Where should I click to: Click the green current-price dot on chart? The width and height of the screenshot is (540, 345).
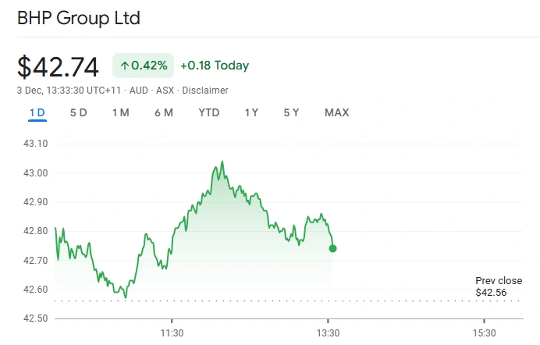pyautogui.click(x=333, y=248)
